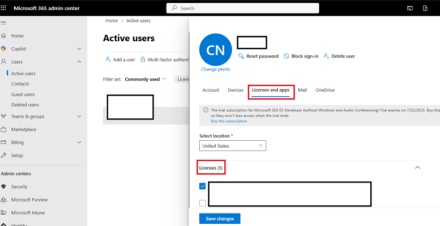Expand the Copilot sidebar chevron
440x226 pixels.
(79, 49)
